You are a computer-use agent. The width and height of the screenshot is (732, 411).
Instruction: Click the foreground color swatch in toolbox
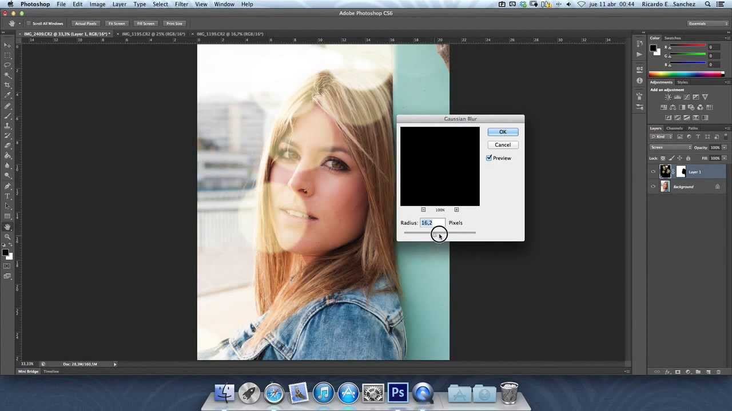tap(5, 252)
